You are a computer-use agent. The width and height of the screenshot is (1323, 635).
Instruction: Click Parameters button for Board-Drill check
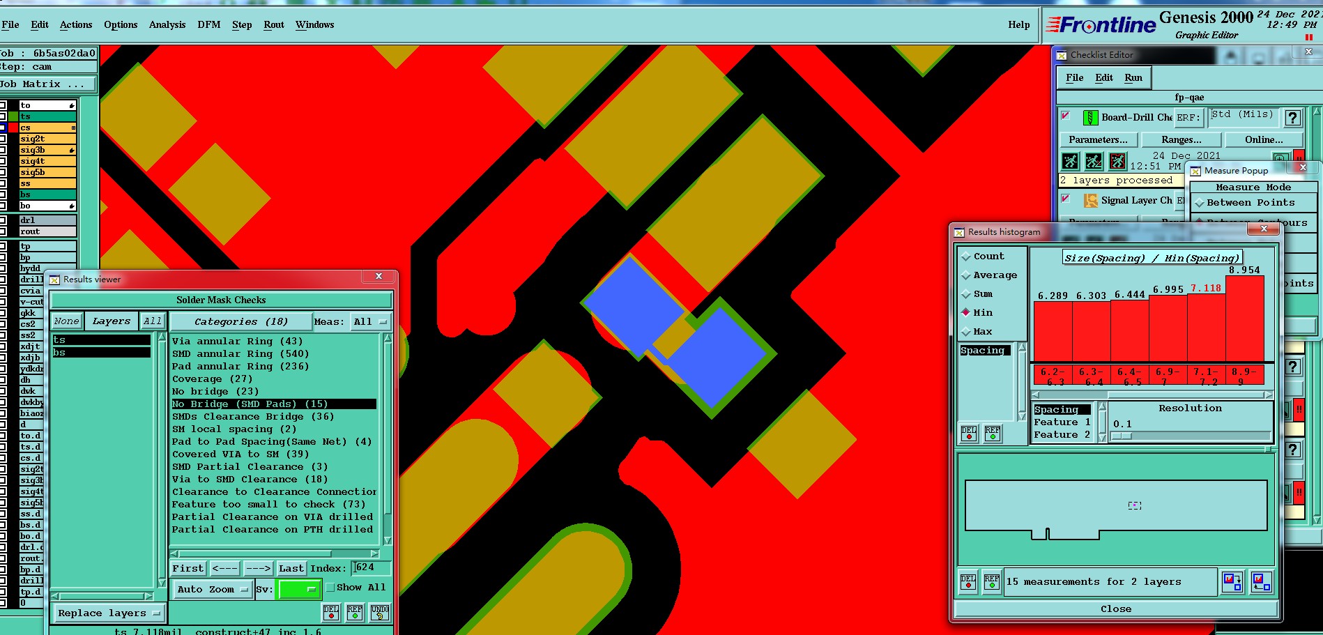[1099, 140]
